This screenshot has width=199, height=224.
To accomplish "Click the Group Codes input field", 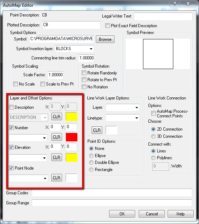I will (112, 193).
